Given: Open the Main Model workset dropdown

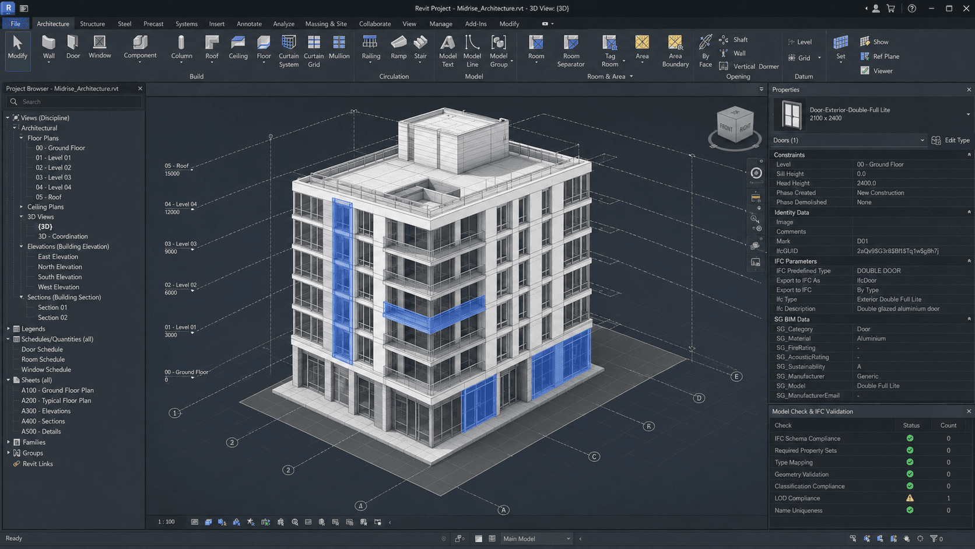Looking at the screenshot, I should pos(536,538).
